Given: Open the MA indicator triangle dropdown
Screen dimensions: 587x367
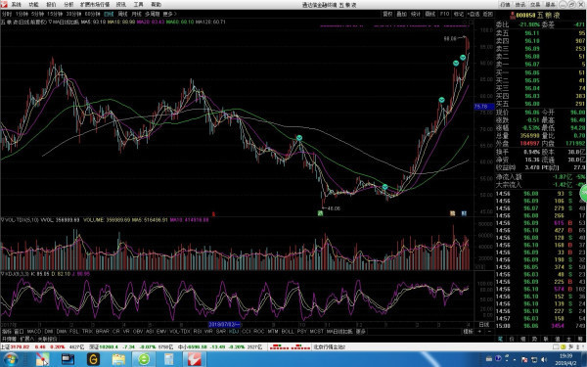Looking at the screenshot, I should click(x=50, y=23).
